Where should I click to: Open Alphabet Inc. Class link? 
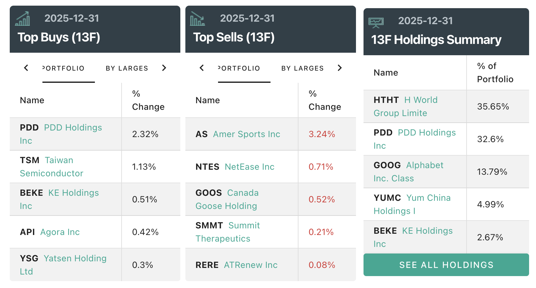pos(424,165)
